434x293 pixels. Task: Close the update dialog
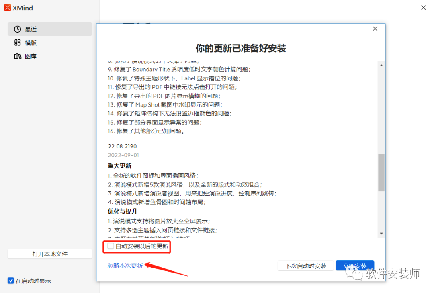coord(375,29)
